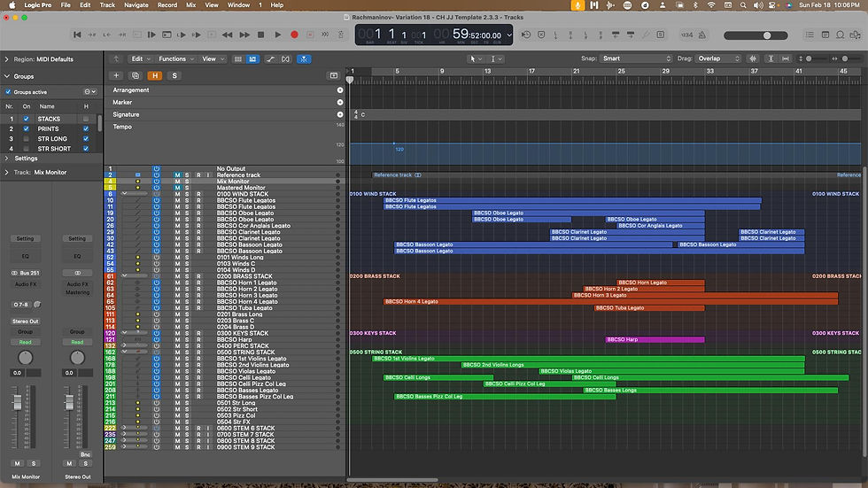The height and width of the screenshot is (488, 868).
Task: Open the Track menu in menu bar
Action: (107, 5)
